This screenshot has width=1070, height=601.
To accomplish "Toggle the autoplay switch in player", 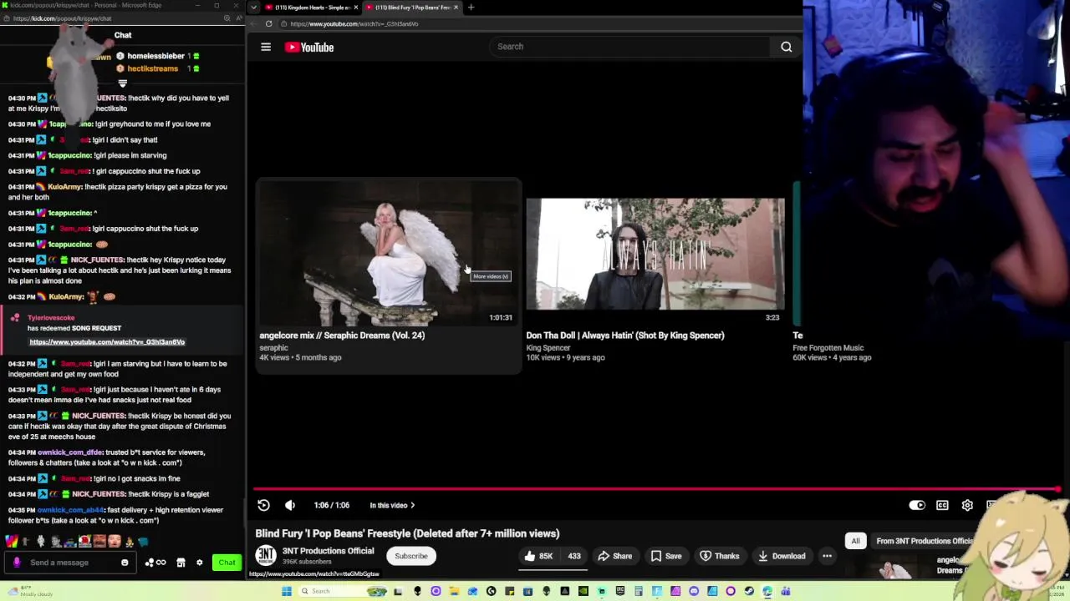I will (917, 505).
